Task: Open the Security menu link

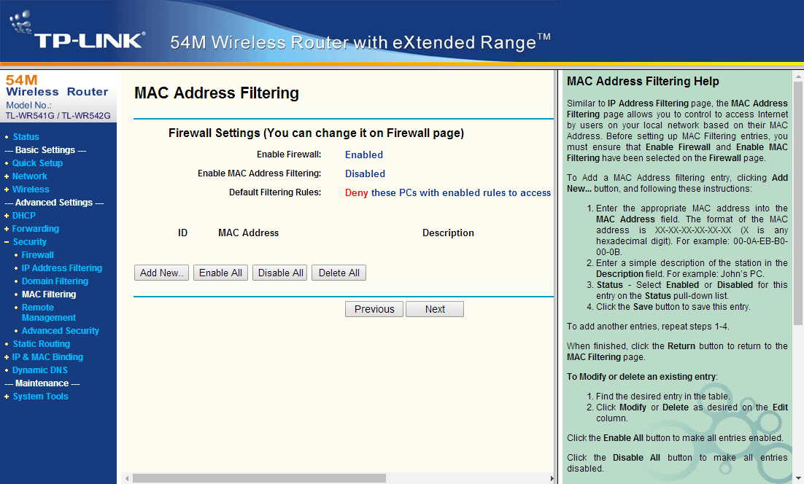Action: tap(30, 242)
